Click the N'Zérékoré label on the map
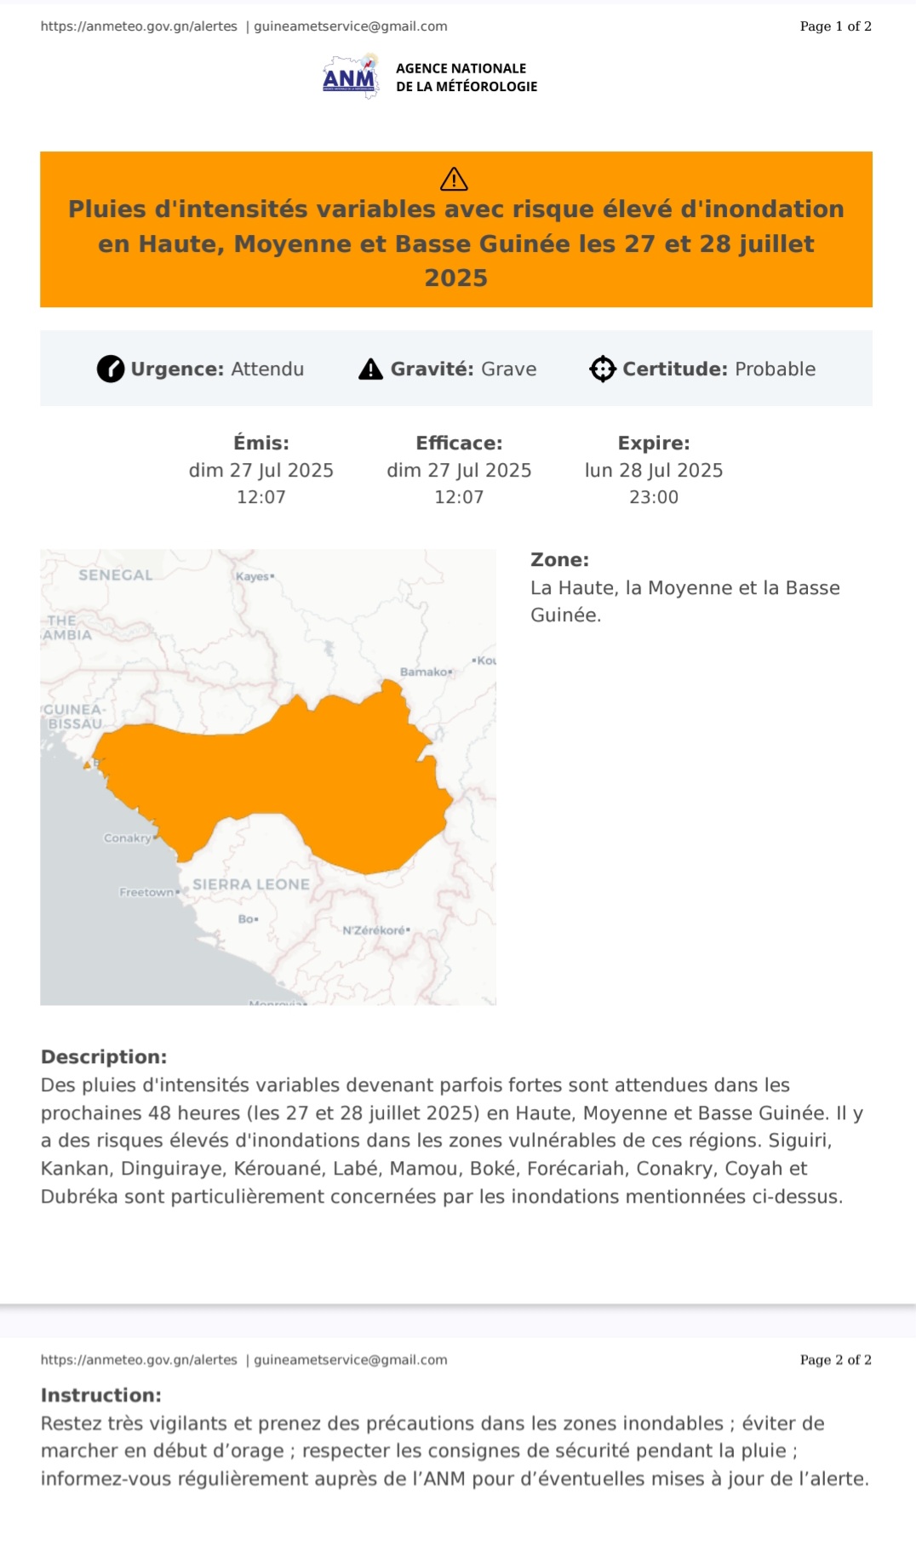 coord(375,930)
